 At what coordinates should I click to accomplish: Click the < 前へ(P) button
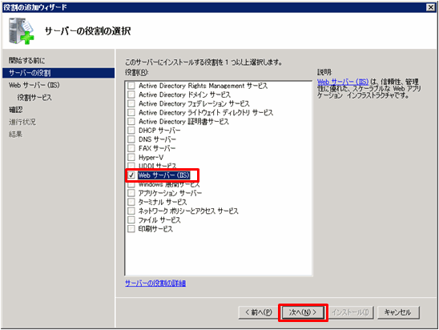(x=259, y=312)
